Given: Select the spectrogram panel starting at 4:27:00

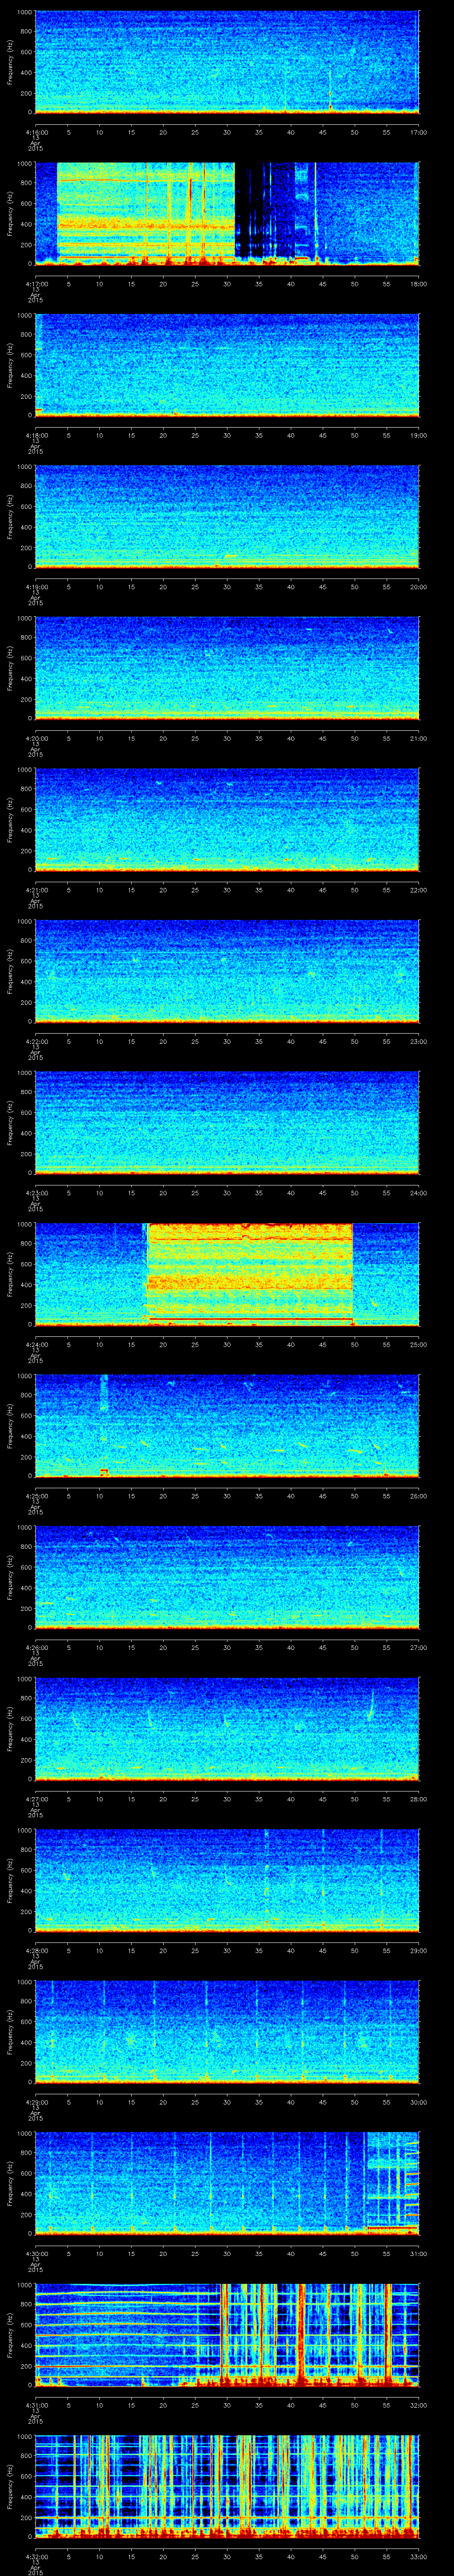Looking at the screenshot, I should point(227,1728).
